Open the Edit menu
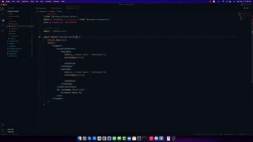This screenshot has width=253, height=142. point(18,2)
